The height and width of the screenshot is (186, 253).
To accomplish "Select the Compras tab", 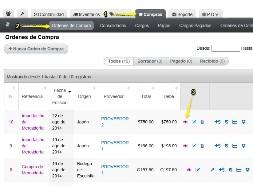I will tap(150, 14).
